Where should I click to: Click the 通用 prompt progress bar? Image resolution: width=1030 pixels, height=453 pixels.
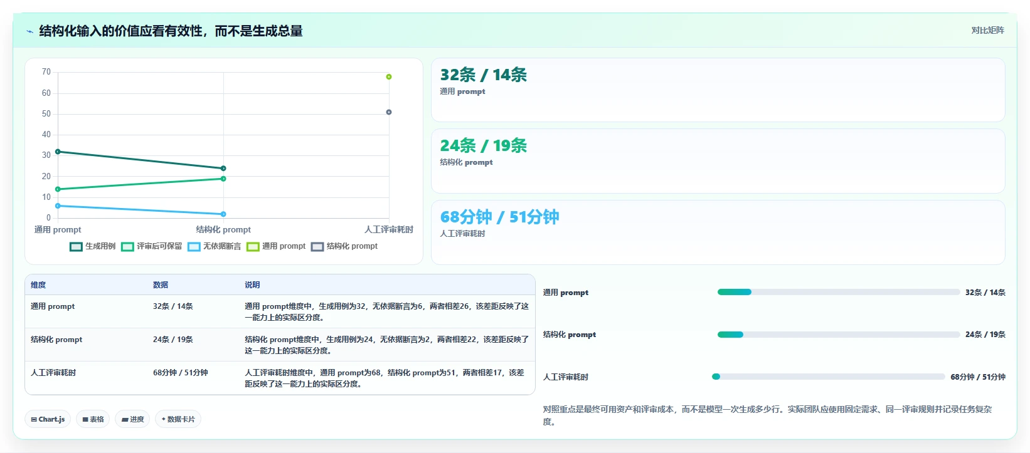(x=839, y=292)
